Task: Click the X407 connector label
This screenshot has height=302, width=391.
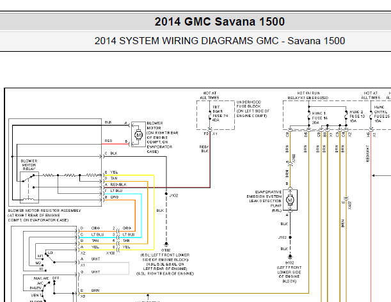Action: coord(349,205)
